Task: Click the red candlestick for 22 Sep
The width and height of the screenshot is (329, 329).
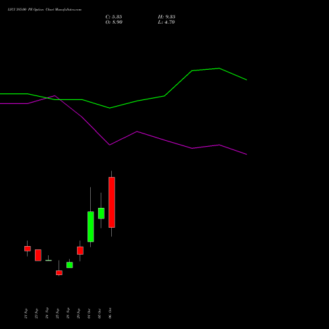Action: pos(38,255)
